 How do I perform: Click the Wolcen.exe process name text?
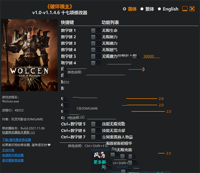pyautogui.click(x=10, y=101)
